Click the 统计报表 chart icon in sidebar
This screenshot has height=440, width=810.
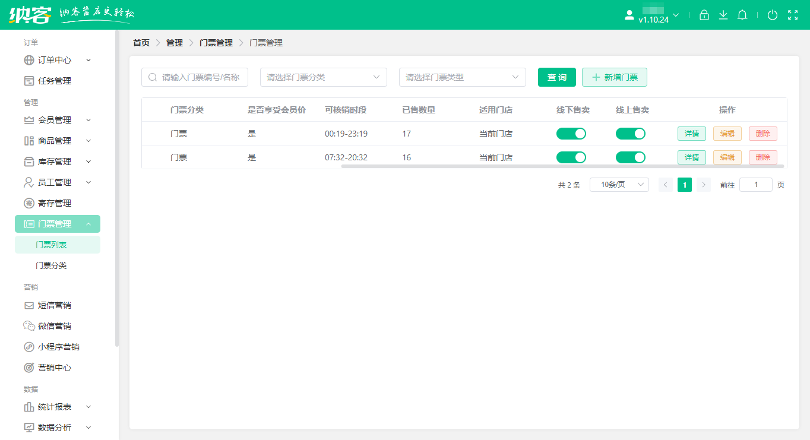click(28, 407)
